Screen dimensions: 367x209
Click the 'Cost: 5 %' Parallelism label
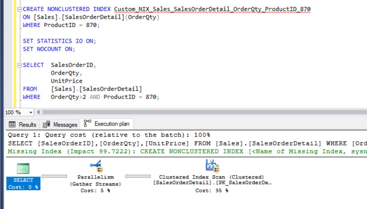point(95,191)
